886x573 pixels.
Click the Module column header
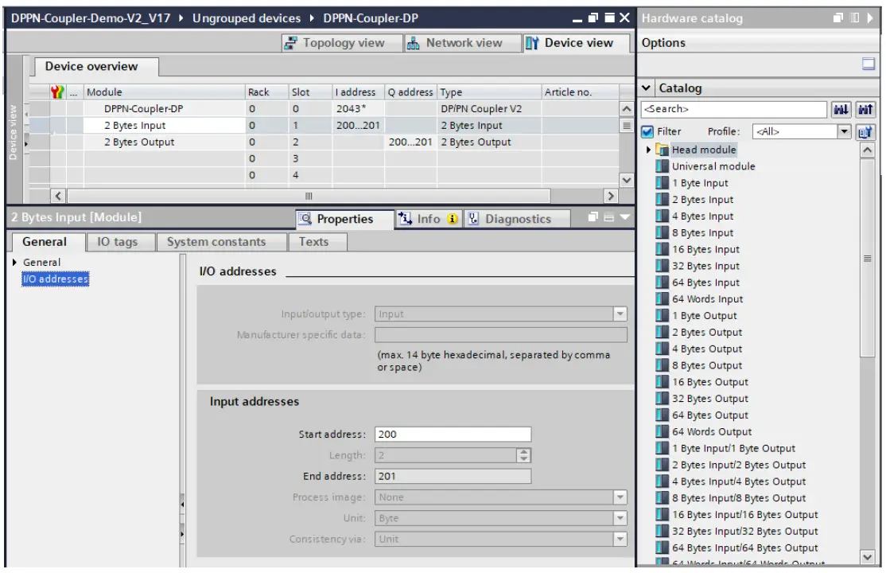point(164,92)
